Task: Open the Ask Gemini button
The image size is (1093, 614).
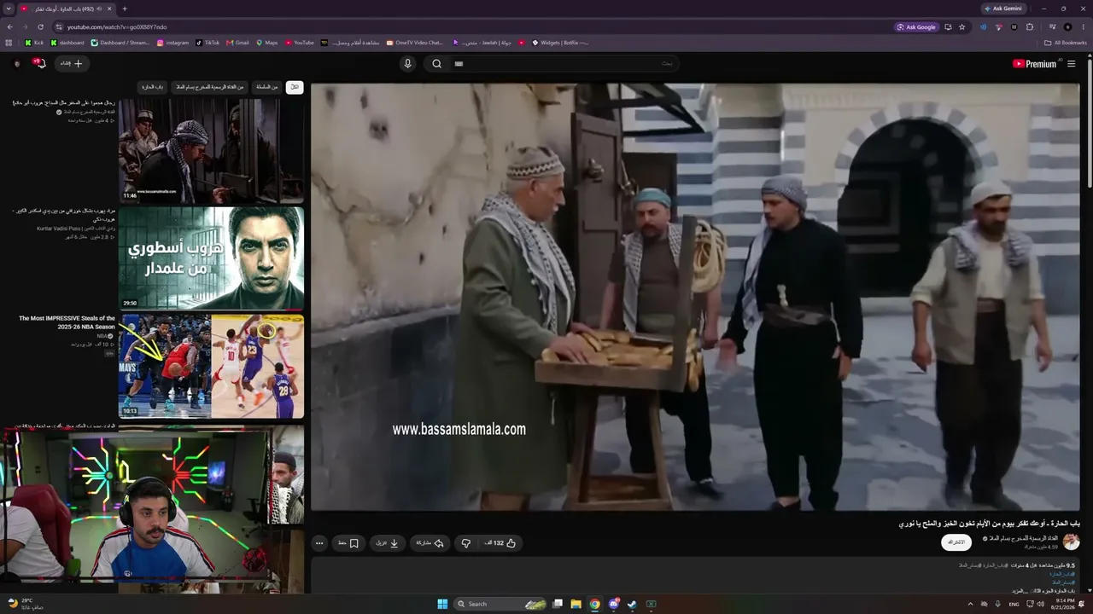Action: click(1003, 9)
